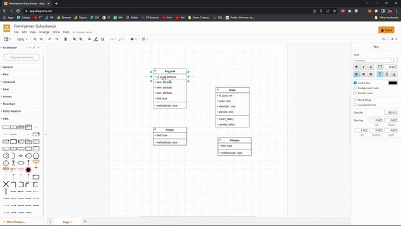This screenshot has width=401, height=226.
Task: Switch to the Page-1 tab
Action: tap(67, 222)
